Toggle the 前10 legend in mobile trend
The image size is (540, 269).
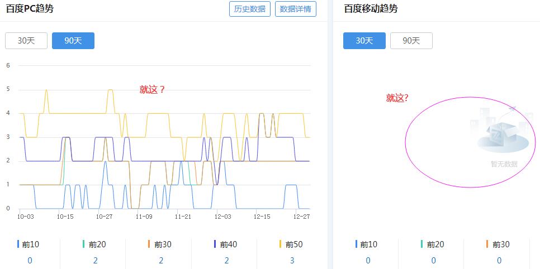[x=368, y=244]
